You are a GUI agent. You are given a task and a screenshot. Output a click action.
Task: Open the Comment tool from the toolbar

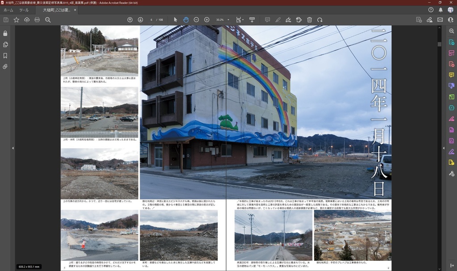pyautogui.click(x=266, y=20)
